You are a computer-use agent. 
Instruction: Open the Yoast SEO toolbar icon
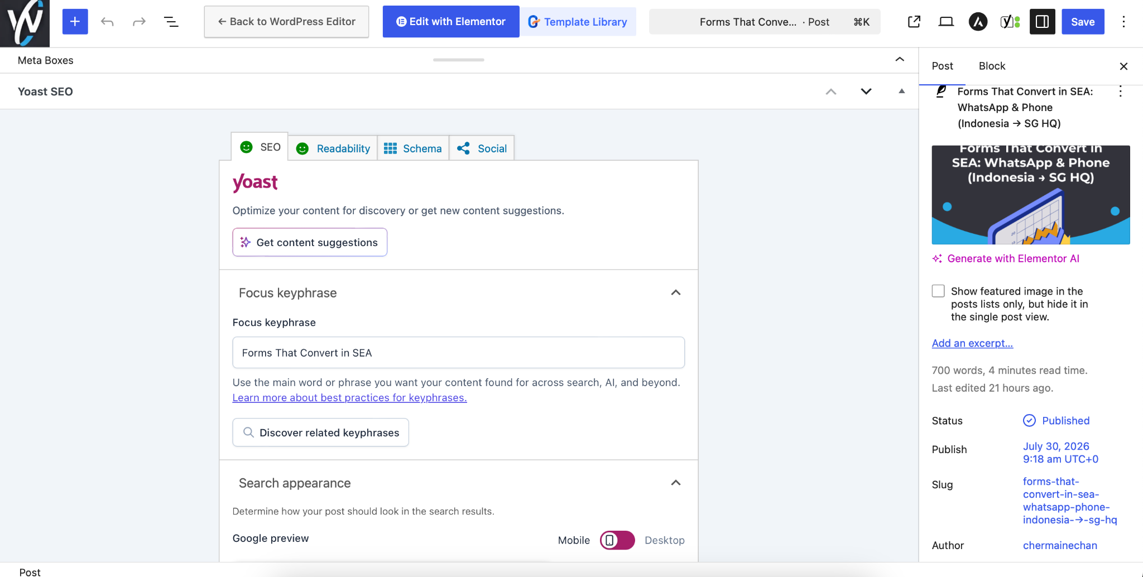click(x=1010, y=22)
